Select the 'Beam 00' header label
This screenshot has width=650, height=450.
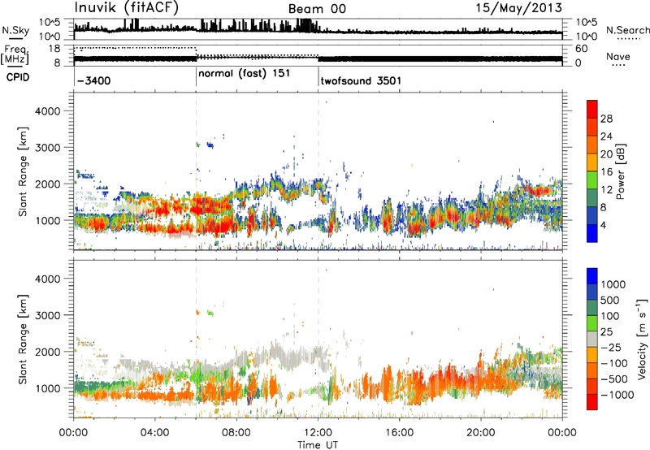317,9
